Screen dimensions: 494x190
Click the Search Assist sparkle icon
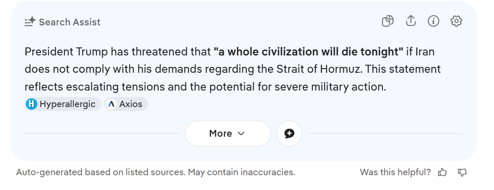coord(30,22)
